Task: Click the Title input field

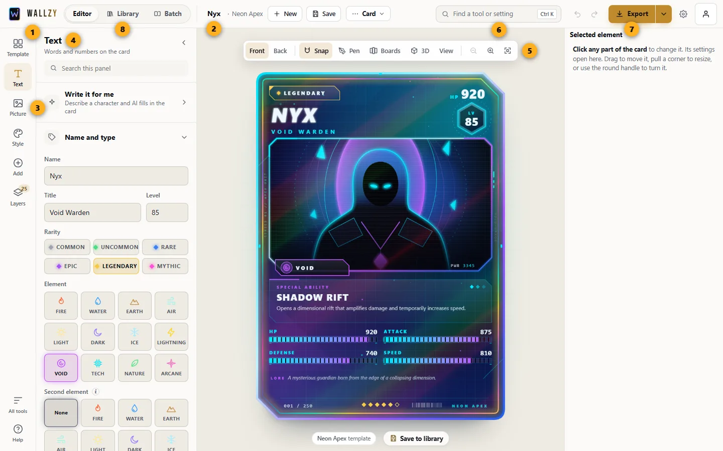Action: click(x=92, y=212)
